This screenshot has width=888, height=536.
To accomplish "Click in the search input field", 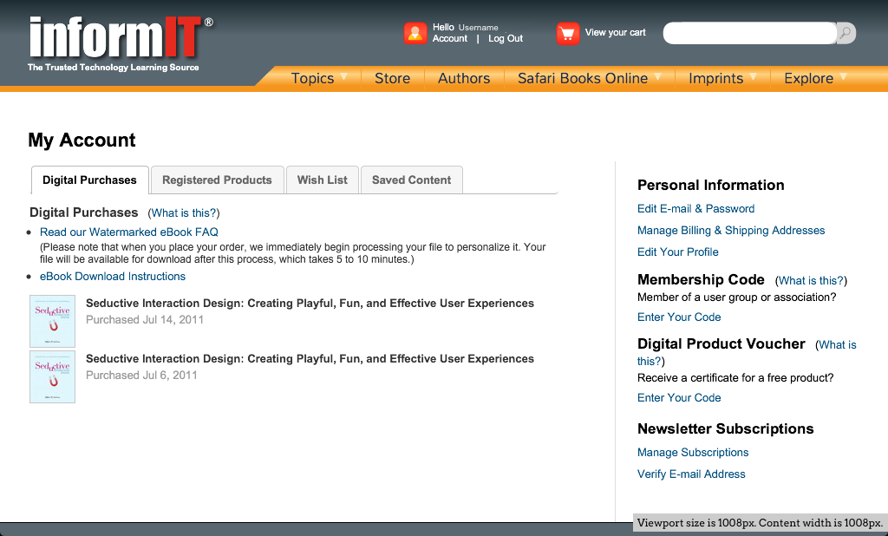I will point(750,33).
